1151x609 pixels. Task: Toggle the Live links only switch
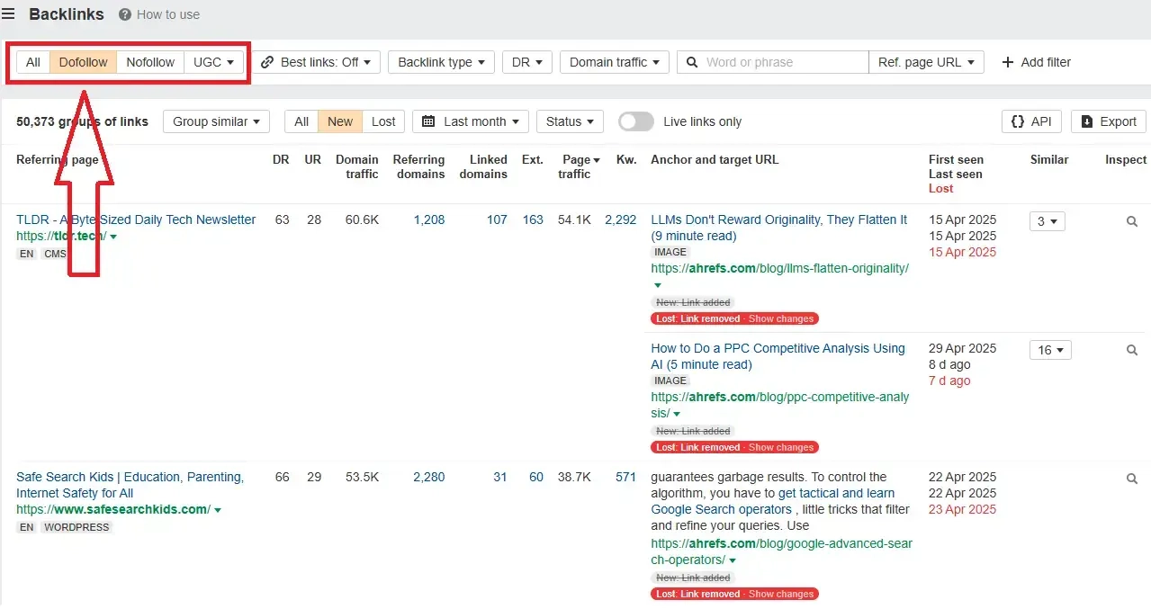[635, 121]
